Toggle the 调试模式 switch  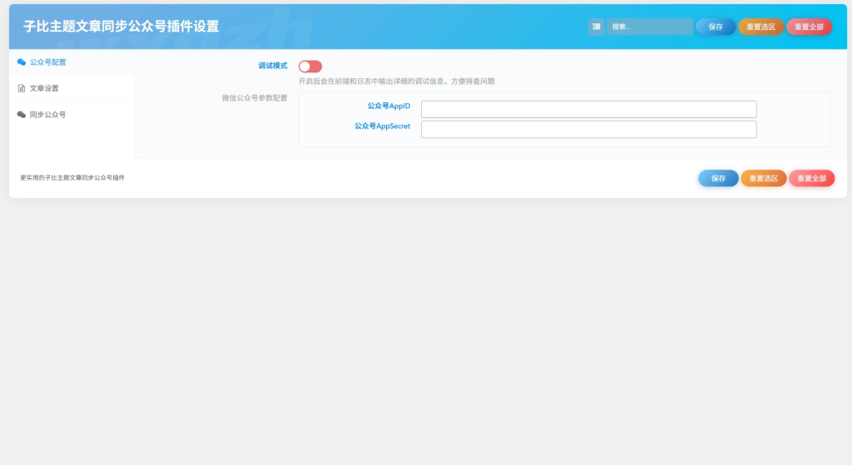[310, 67]
